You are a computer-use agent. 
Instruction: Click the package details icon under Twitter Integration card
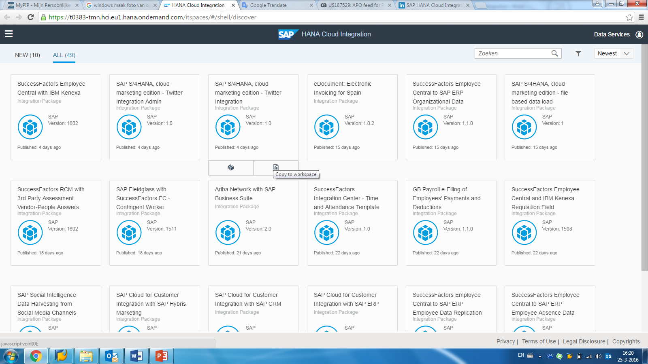click(x=231, y=167)
